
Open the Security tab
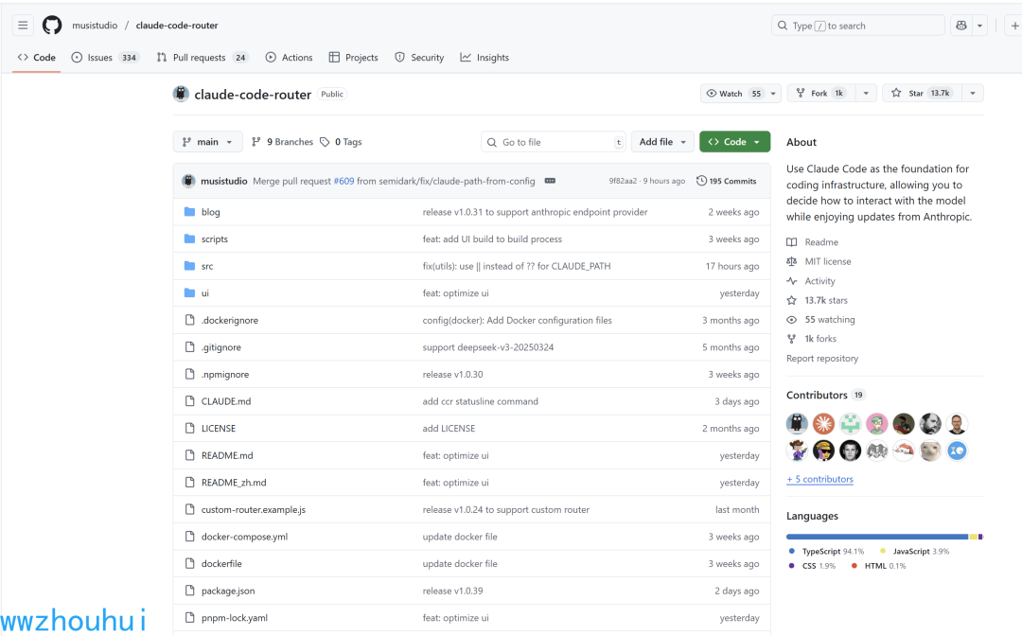419,58
